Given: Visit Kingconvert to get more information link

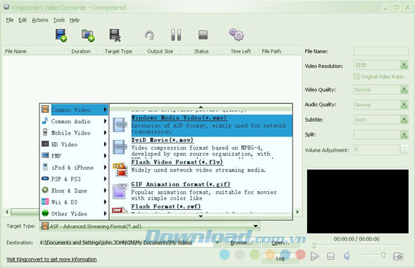Looking at the screenshot, I should [x=52, y=259].
